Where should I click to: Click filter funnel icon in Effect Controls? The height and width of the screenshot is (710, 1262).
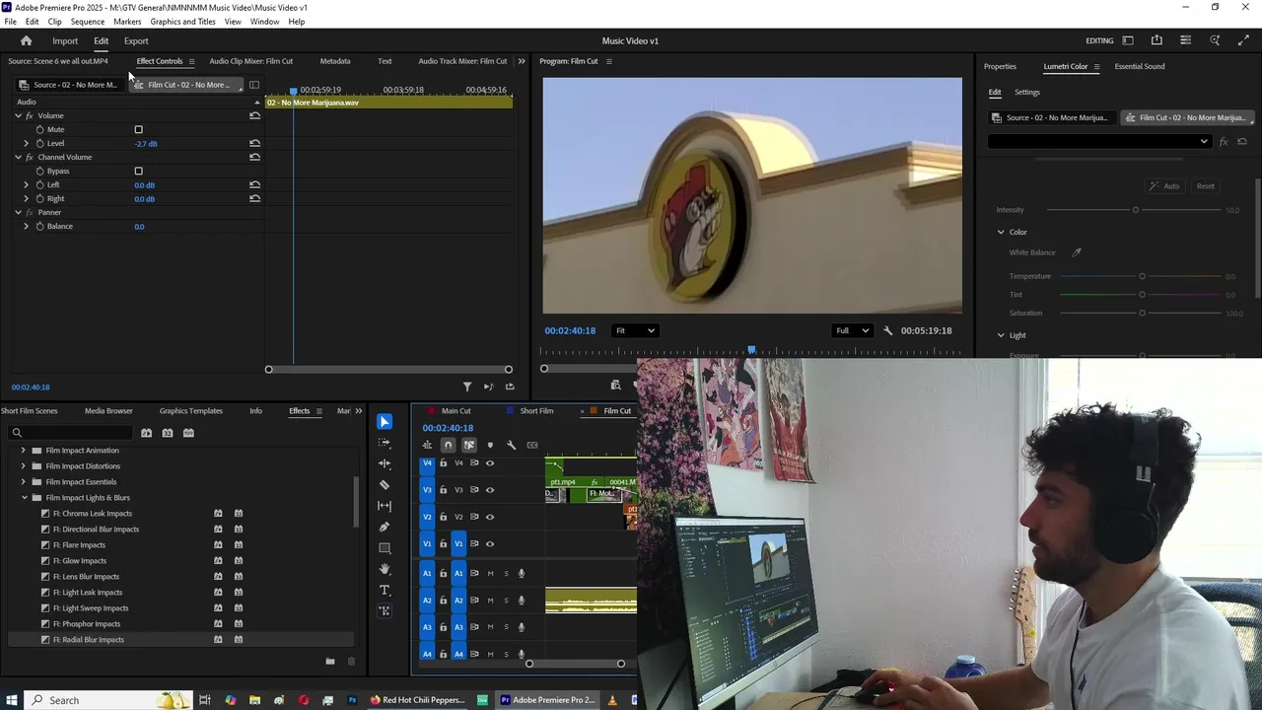point(467,387)
